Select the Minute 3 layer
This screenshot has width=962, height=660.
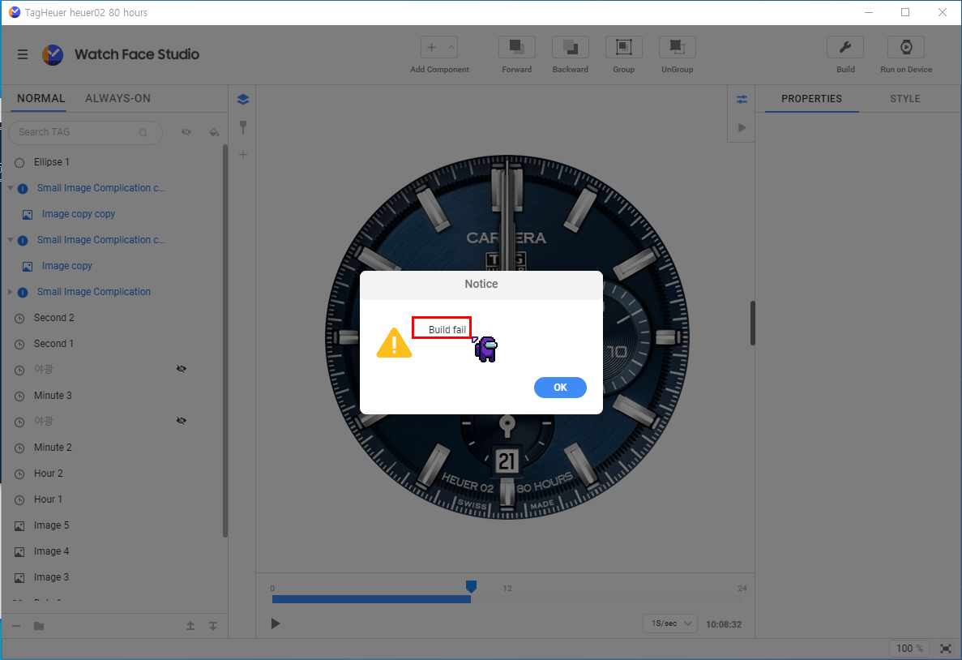point(114,396)
